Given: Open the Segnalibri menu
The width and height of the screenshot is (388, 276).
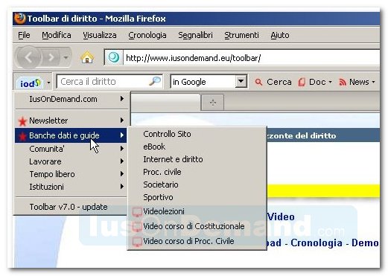Looking at the screenshot, I should [195, 35].
